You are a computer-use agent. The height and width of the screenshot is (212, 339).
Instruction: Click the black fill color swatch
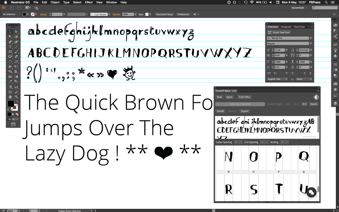(10, 104)
